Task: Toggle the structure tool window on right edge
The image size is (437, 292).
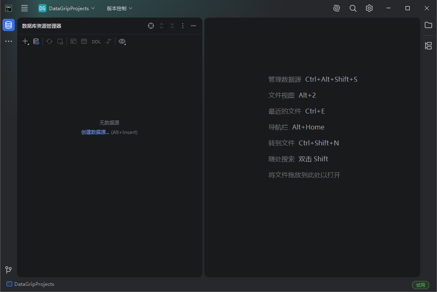Action: coord(428,46)
